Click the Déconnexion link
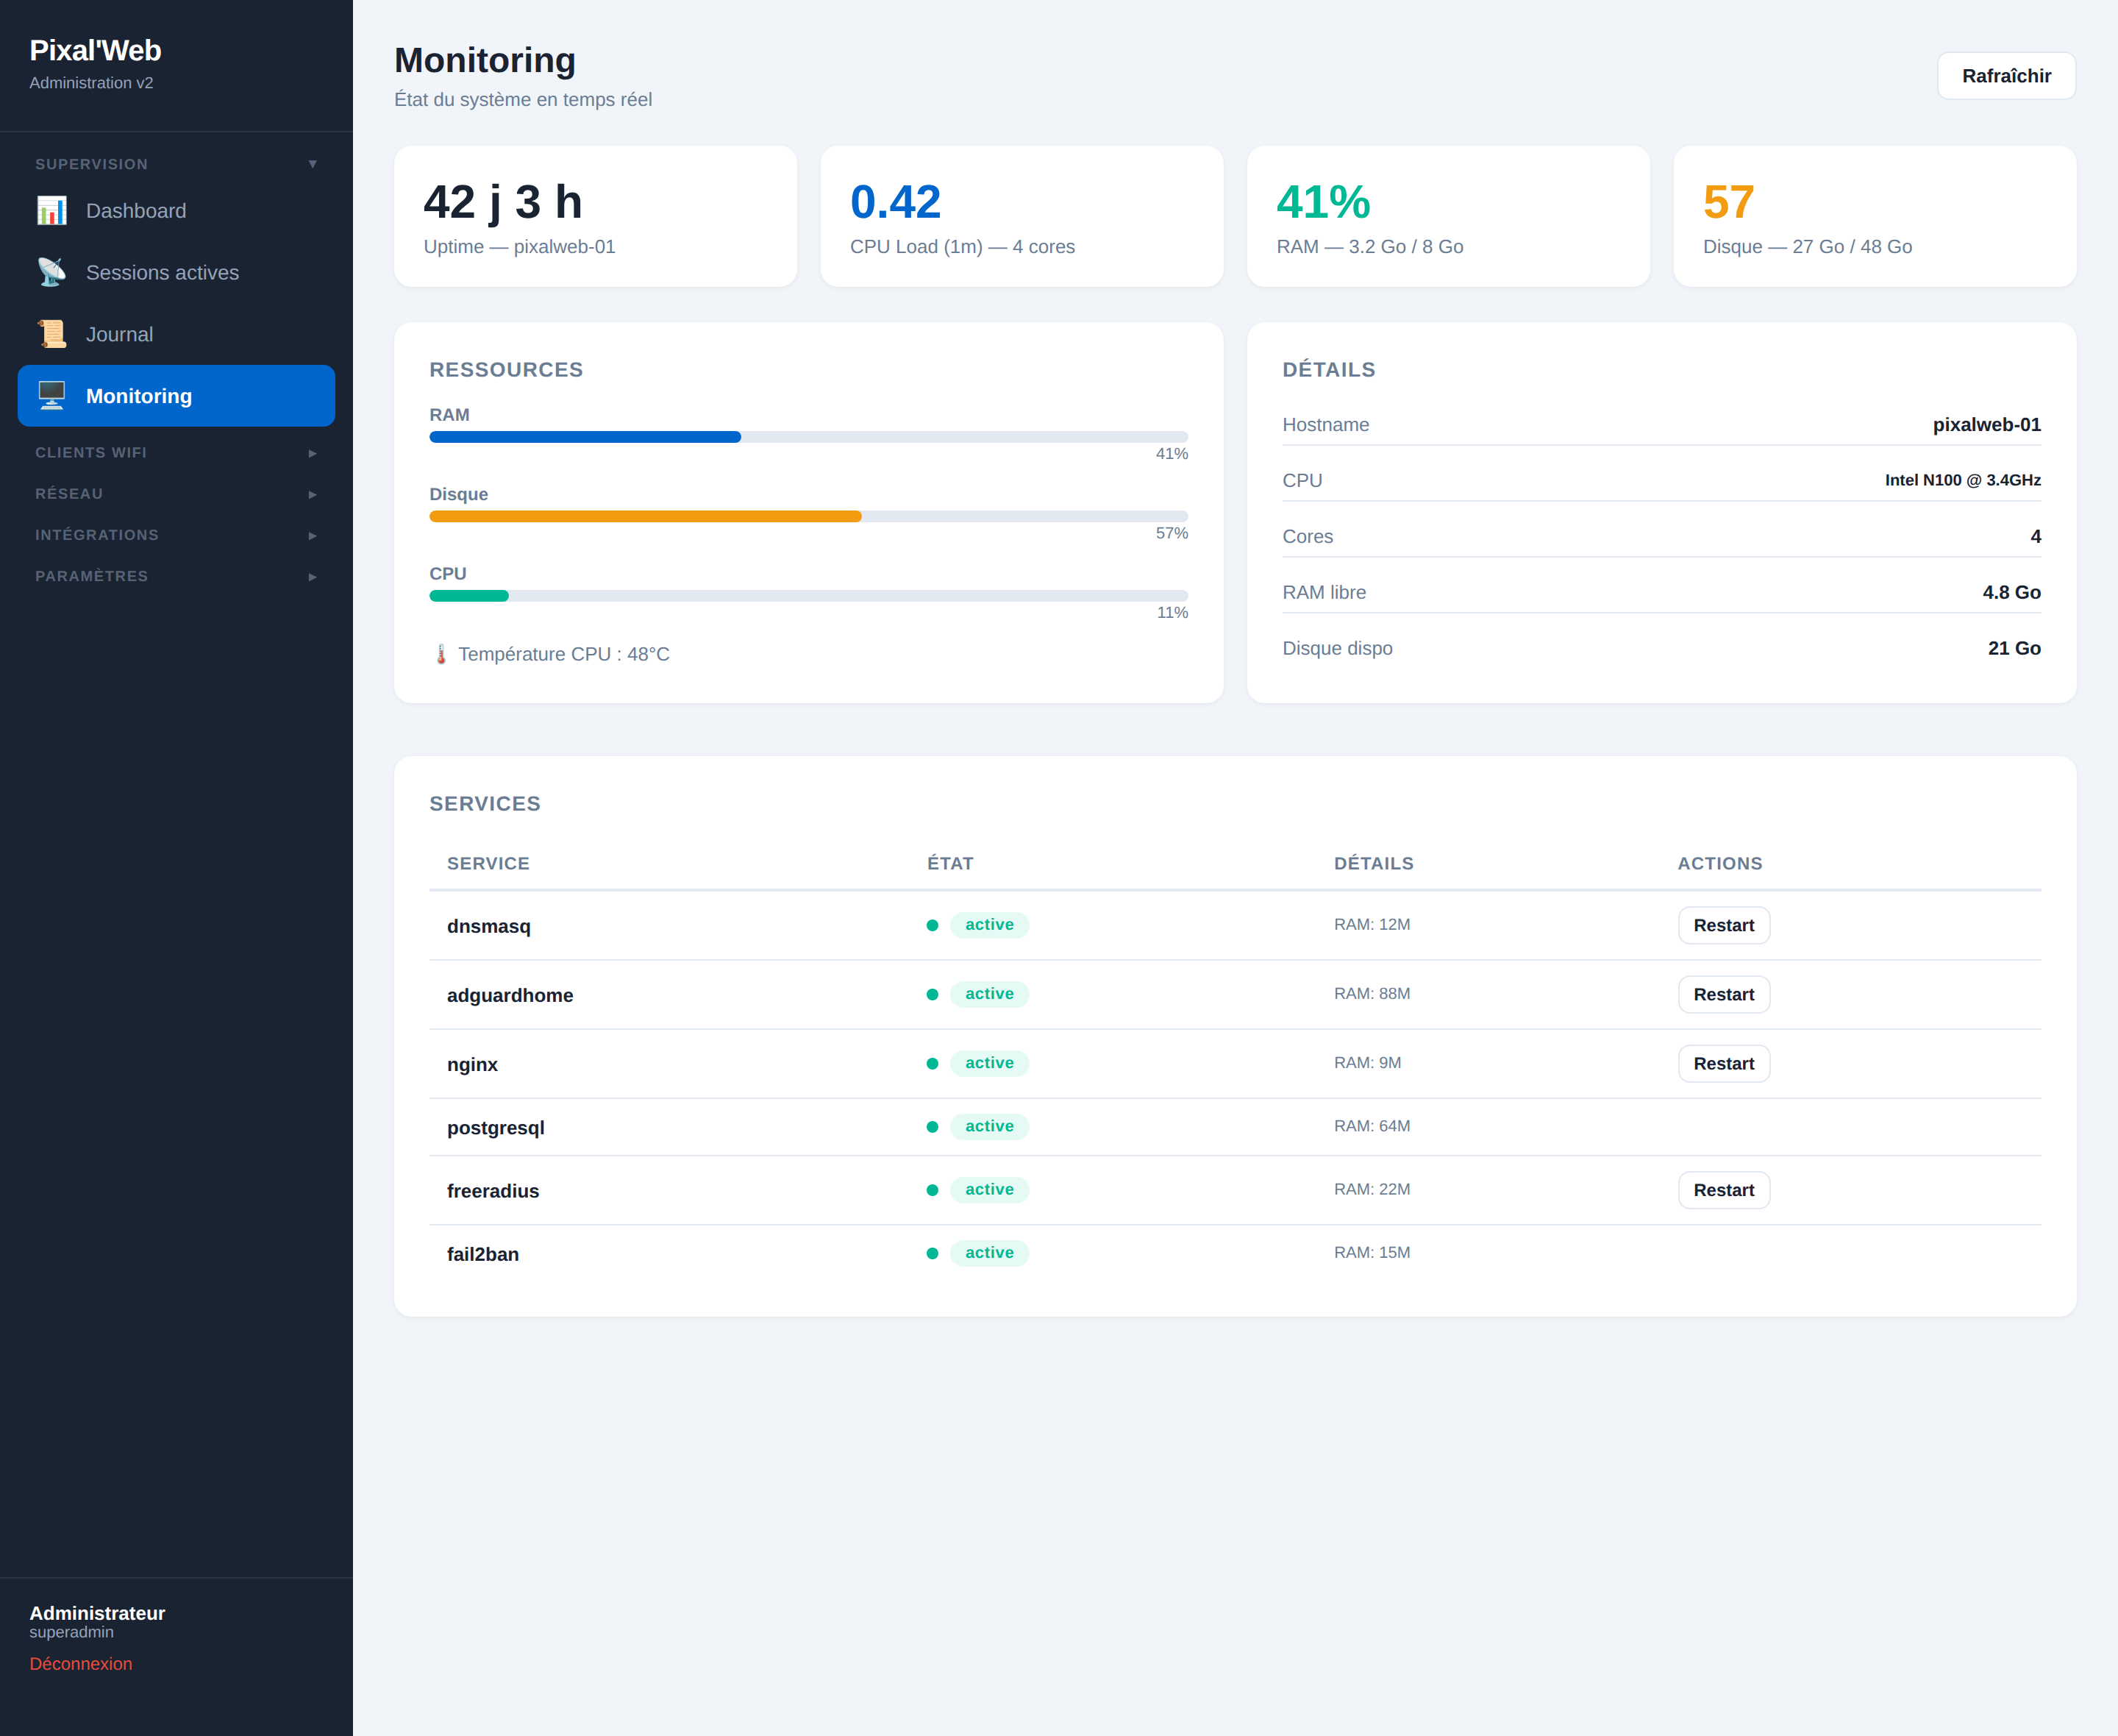 coord(81,1664)
